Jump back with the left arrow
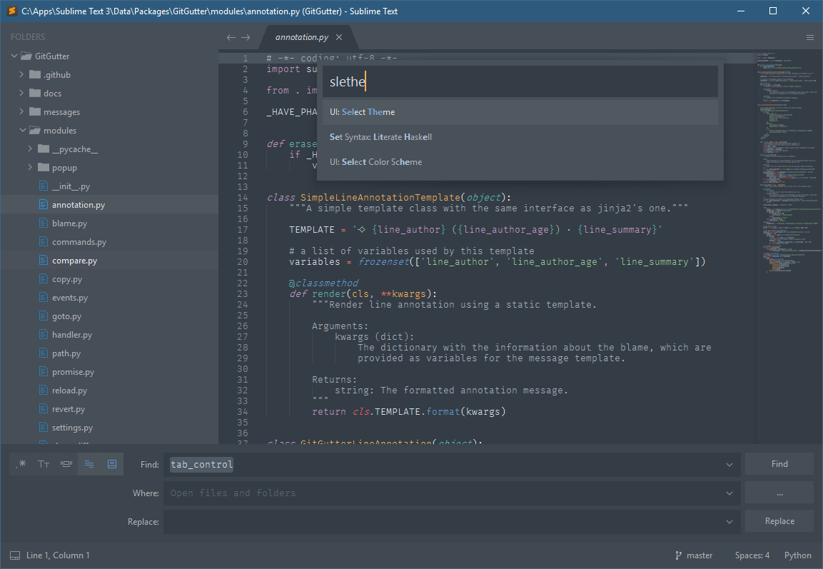This screenshot has height=569, width=823. coord(231,37)
